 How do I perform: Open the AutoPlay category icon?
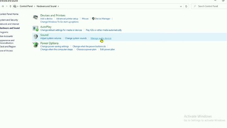[x=35, y=28]
